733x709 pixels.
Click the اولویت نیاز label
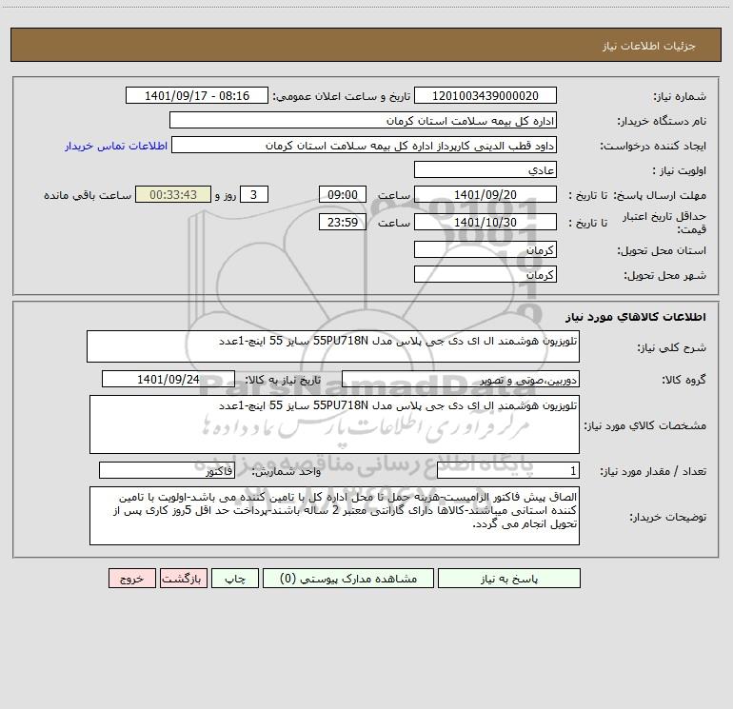click(679, 170)
